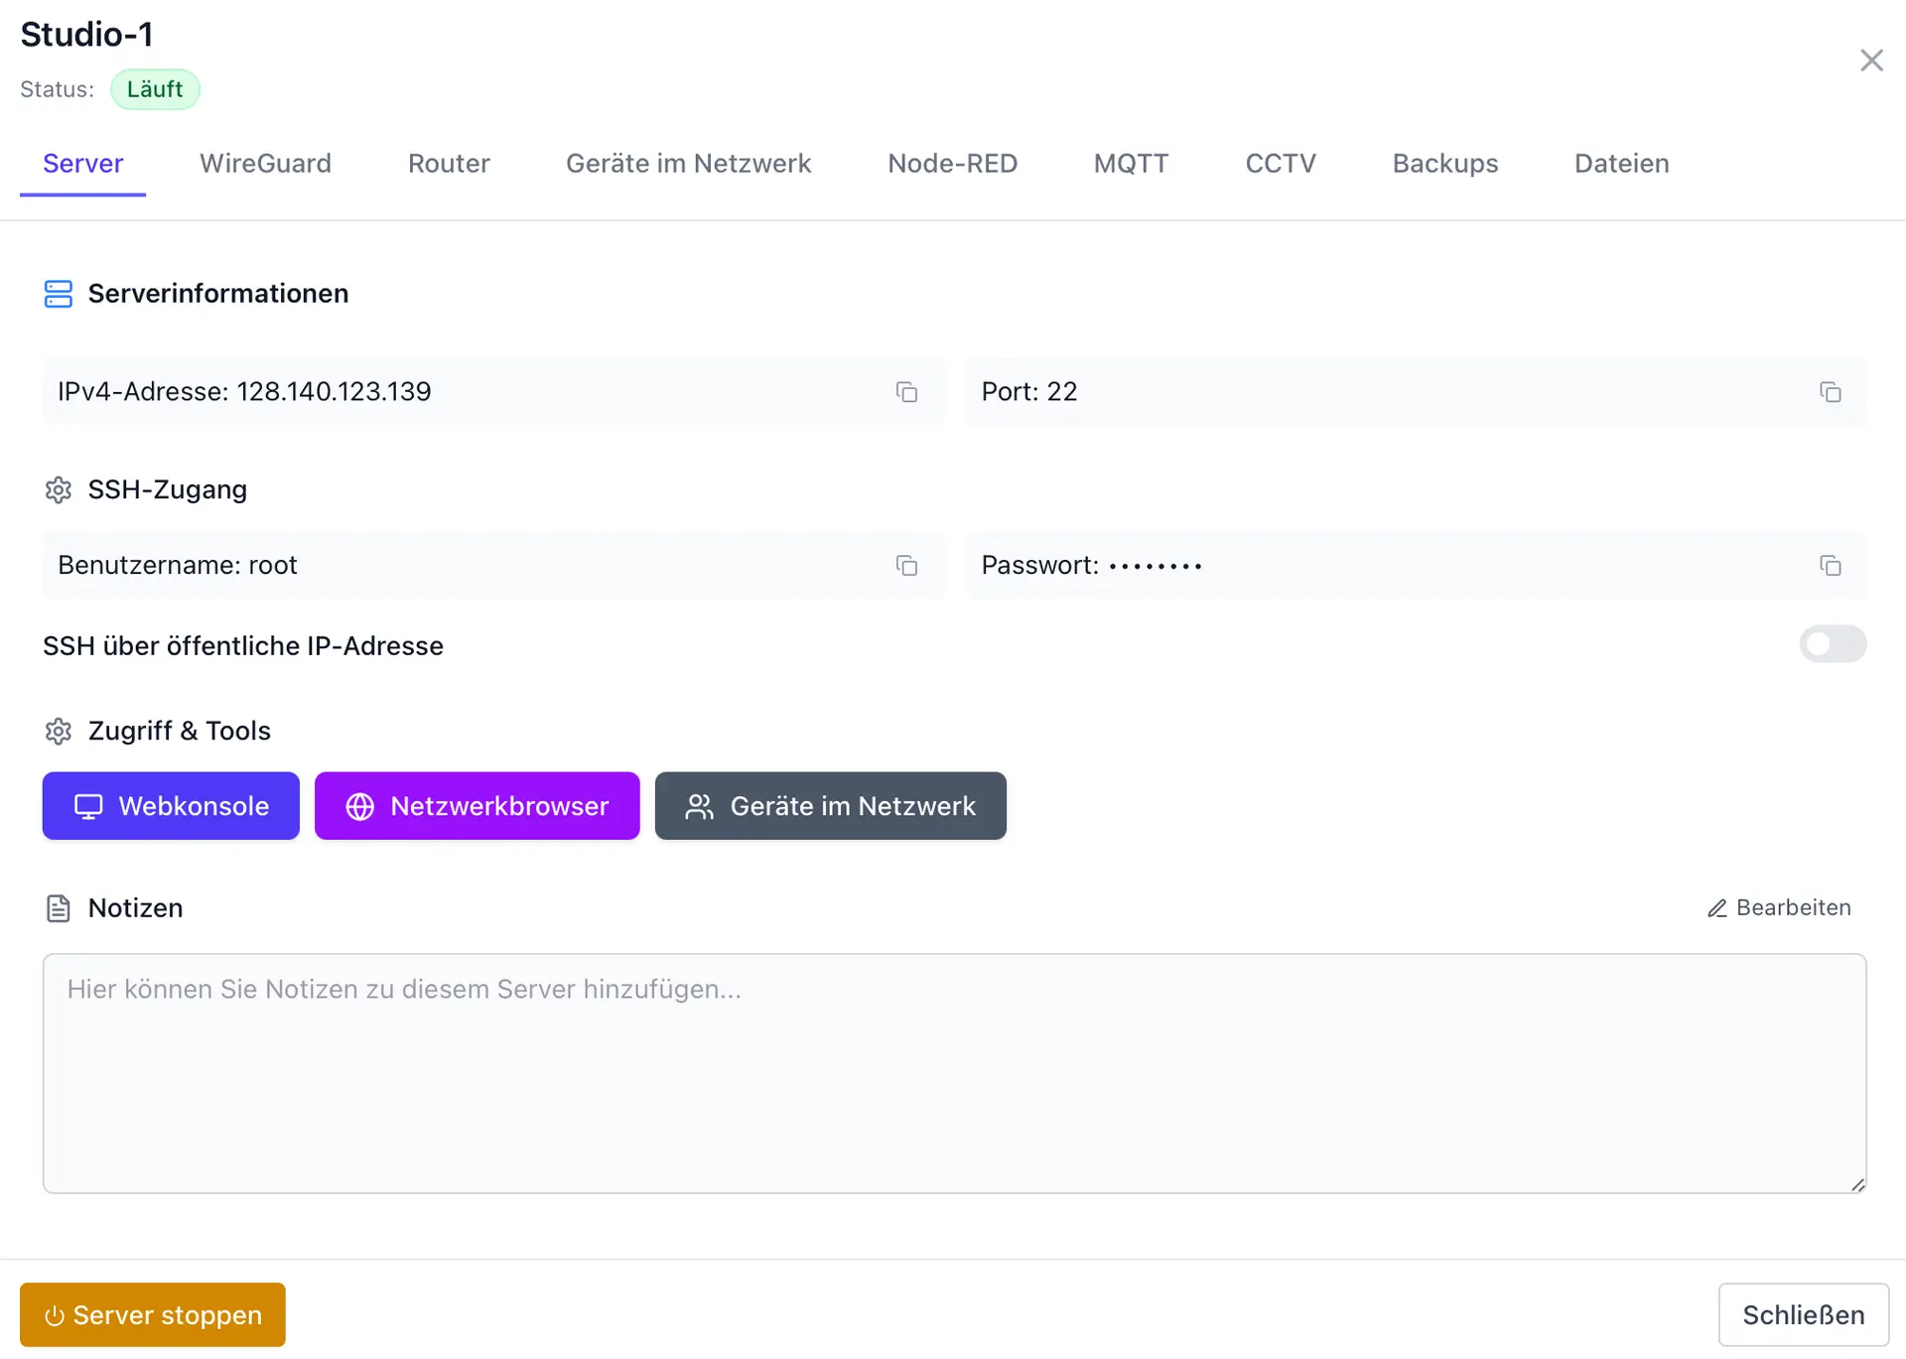This screenshot has width=1906, height=1359.
Task: Click Server stoppen
Action: [153, 1315]
